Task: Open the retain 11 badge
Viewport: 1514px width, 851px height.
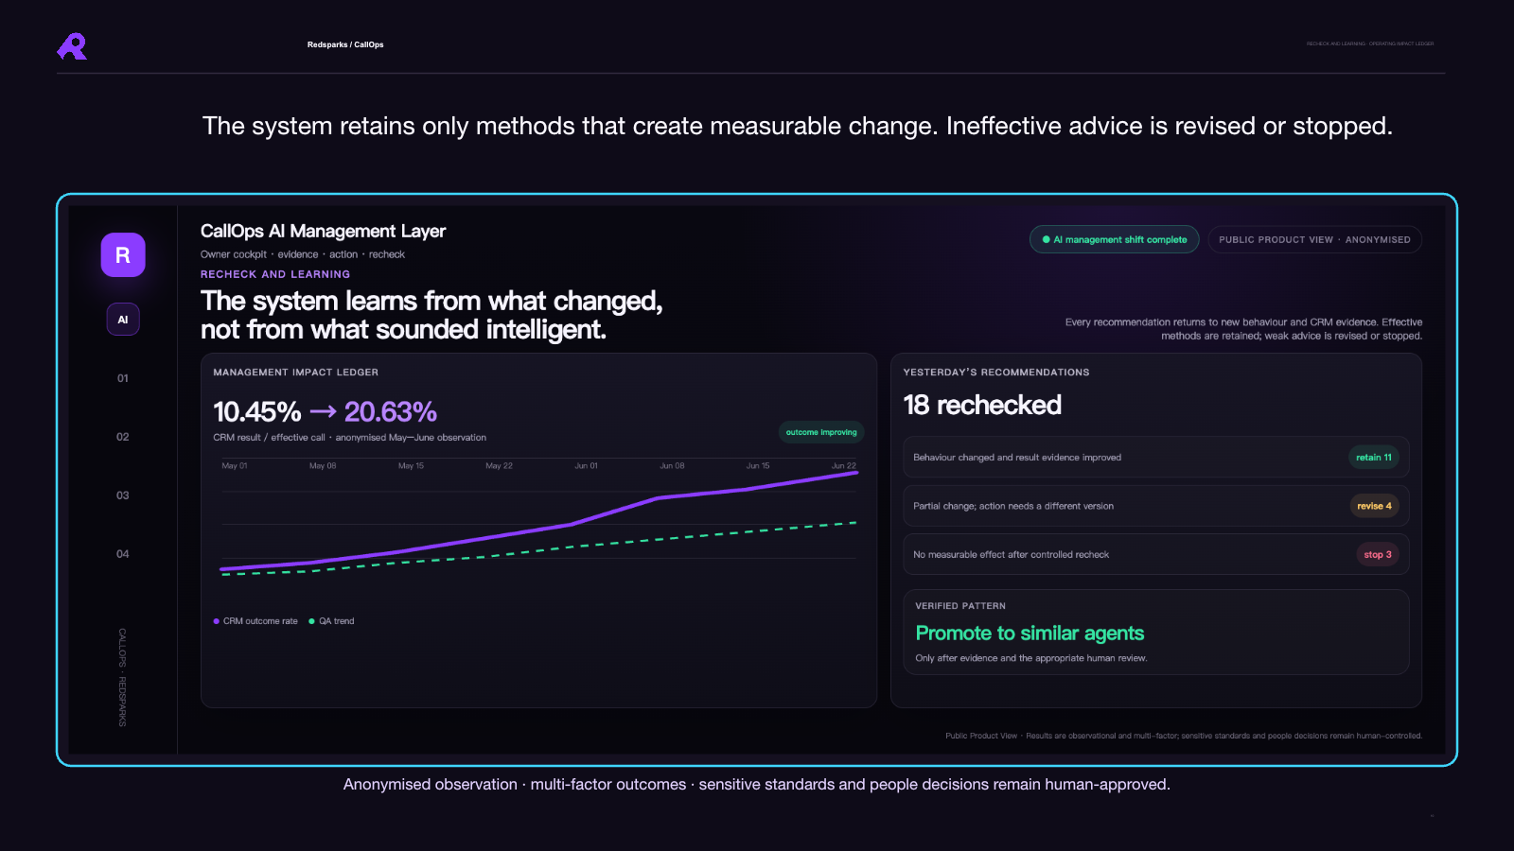Action: (1374, 458)
